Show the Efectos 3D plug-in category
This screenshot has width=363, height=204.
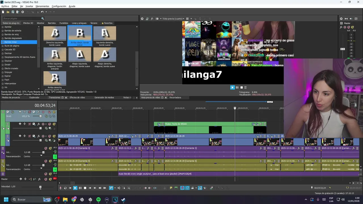[x=28, y=23]
